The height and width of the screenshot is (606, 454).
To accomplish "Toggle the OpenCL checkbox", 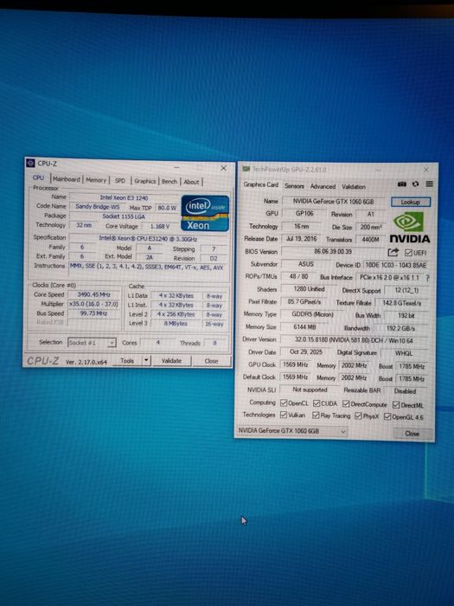I will 284,403.
